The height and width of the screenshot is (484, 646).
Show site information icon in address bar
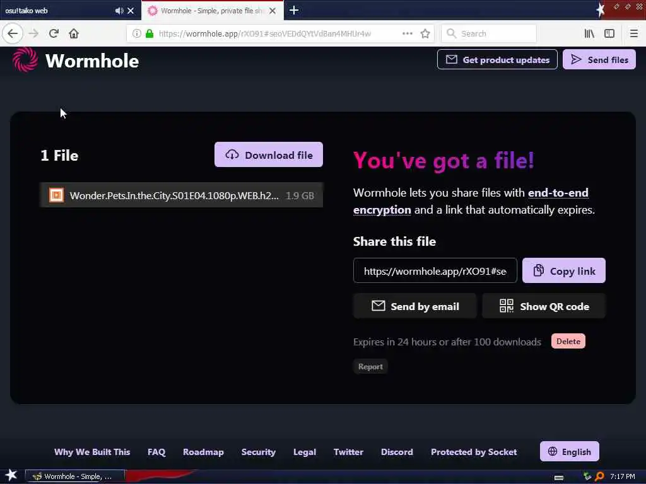tap(137, 33)
